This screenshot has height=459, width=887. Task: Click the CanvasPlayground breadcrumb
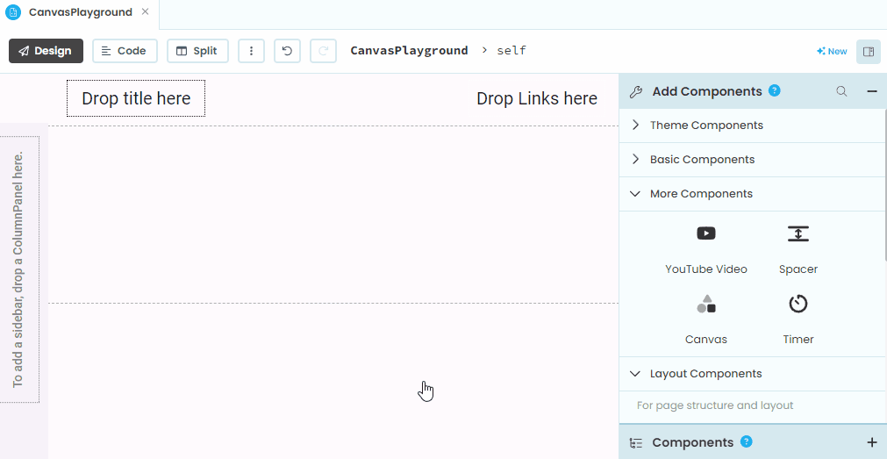tap(409, 50)
